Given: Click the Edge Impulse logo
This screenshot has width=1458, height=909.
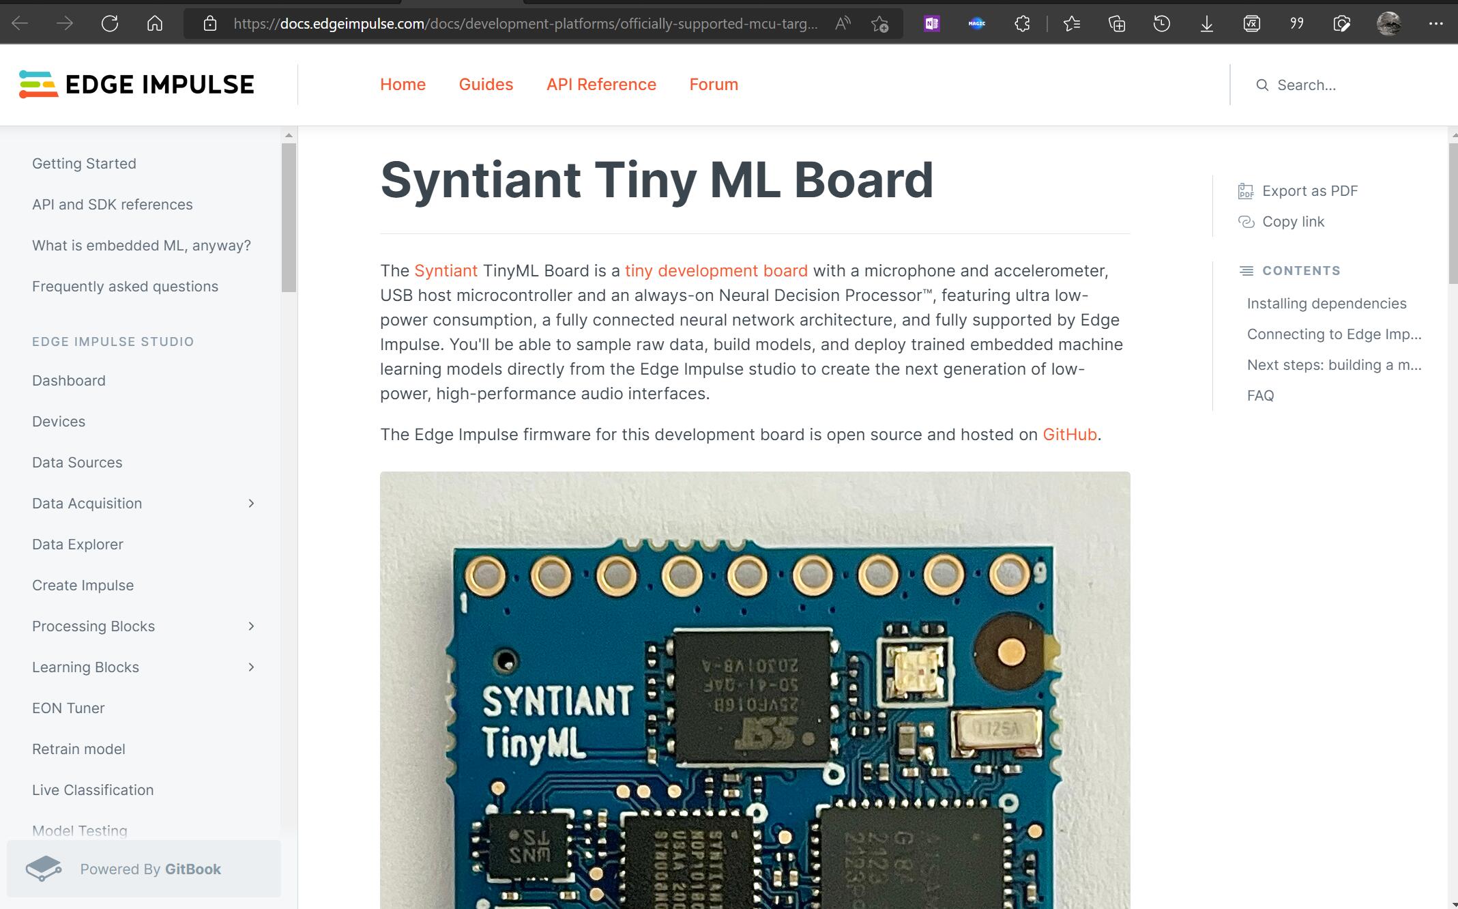Looking at the screenshot, I should coord(136,85).
